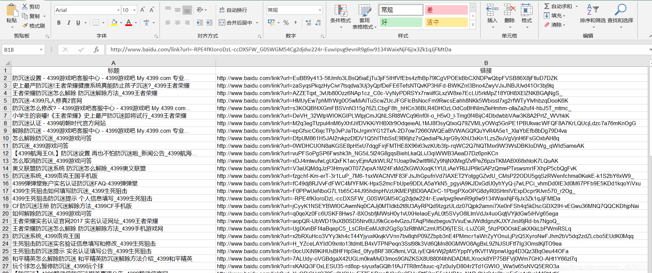Image resolution: width=652 pixels, height=273 pixels.
Task: Decrease font size with the smaller A icon
Action: [152, 10]
